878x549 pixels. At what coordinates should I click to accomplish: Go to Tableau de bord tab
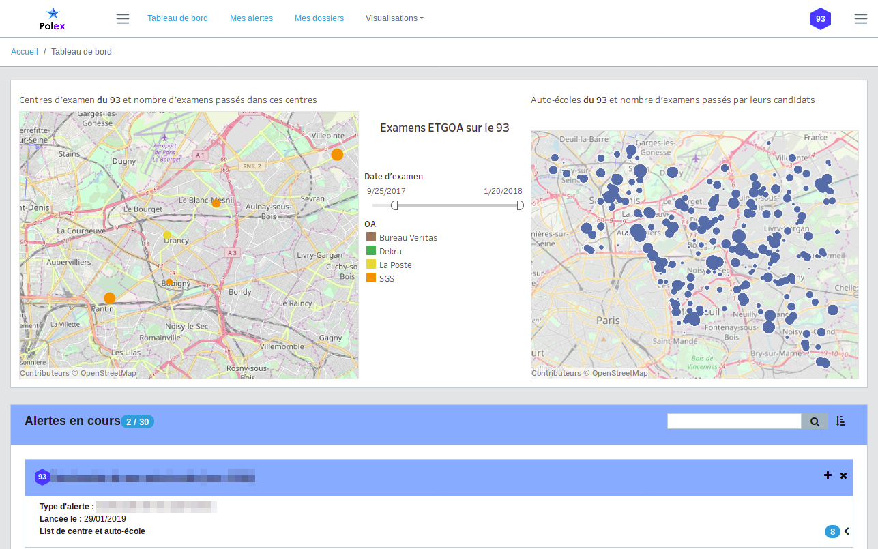coord(177,18)
